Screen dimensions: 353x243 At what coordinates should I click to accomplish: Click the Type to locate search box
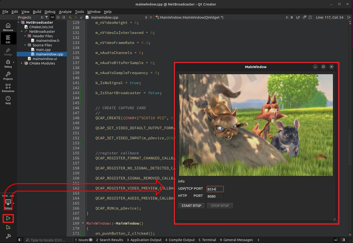(x=48, y=240)
